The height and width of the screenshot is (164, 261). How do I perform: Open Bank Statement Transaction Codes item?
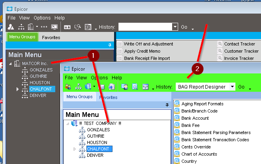(215, 140)
